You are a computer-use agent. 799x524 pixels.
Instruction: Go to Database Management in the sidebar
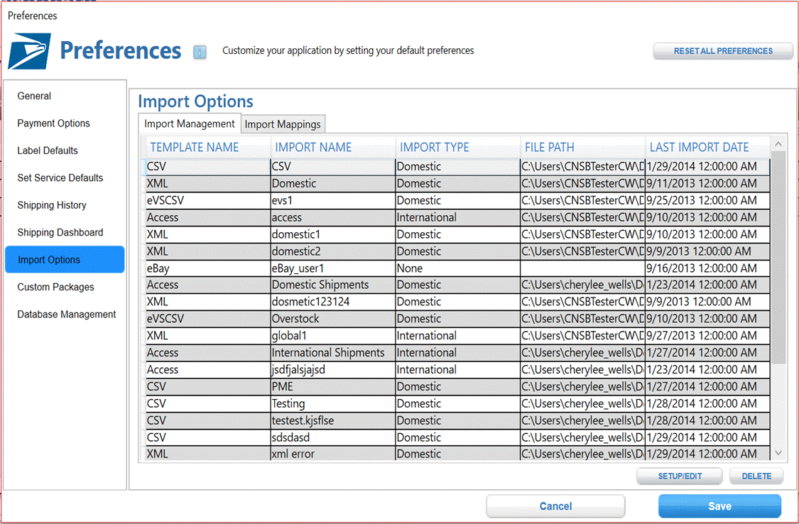pyautogui.click(x=66, y=315)
